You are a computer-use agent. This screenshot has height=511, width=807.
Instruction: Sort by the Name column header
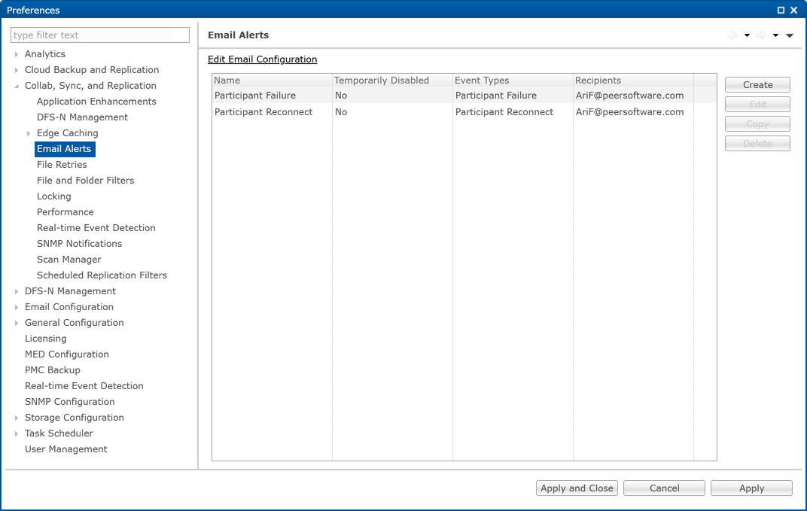point(273,81)
